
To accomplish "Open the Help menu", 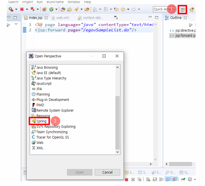I will click(87, 2).
